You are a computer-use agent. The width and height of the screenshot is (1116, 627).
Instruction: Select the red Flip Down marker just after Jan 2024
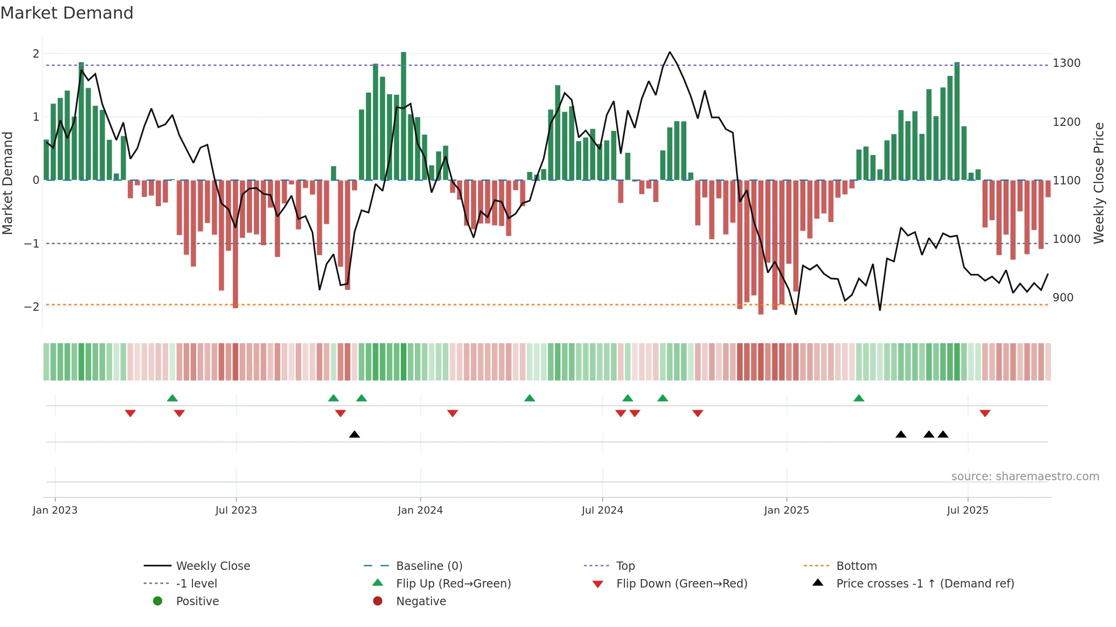pos(452,413)
